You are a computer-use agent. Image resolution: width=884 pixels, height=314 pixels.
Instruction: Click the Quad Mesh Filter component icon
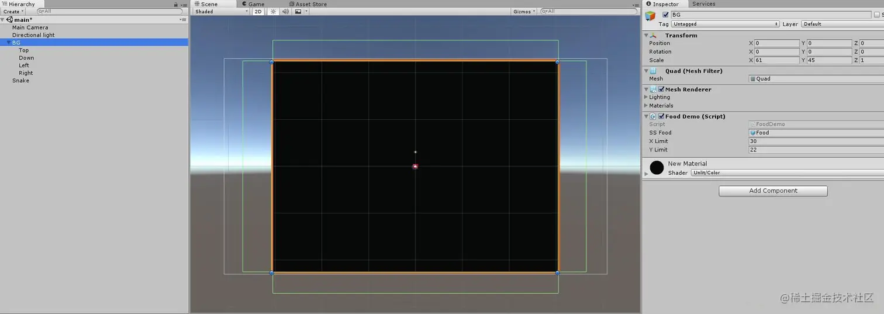pyautogui.click(x=654, y=71)
